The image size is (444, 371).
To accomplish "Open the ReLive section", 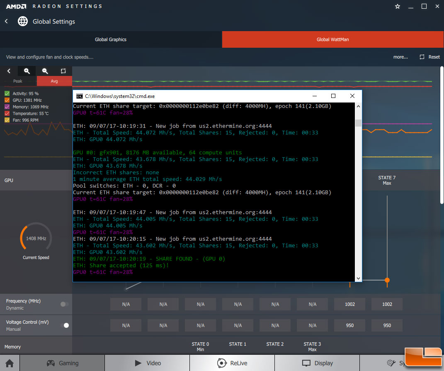I will click(x=232, y=363).
